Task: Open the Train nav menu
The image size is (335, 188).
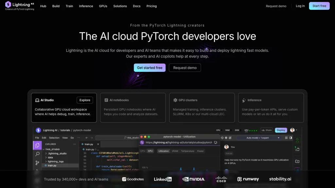Action: pyautogui.click(x=69, y=6)
